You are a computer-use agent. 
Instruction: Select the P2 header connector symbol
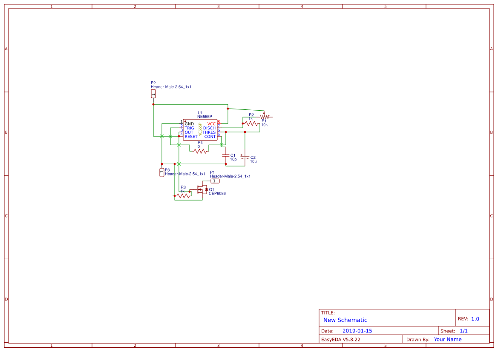coord(153,94)
